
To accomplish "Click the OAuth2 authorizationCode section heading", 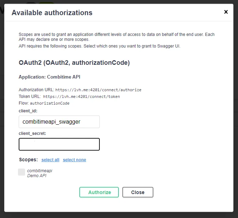I will point(74,63).
